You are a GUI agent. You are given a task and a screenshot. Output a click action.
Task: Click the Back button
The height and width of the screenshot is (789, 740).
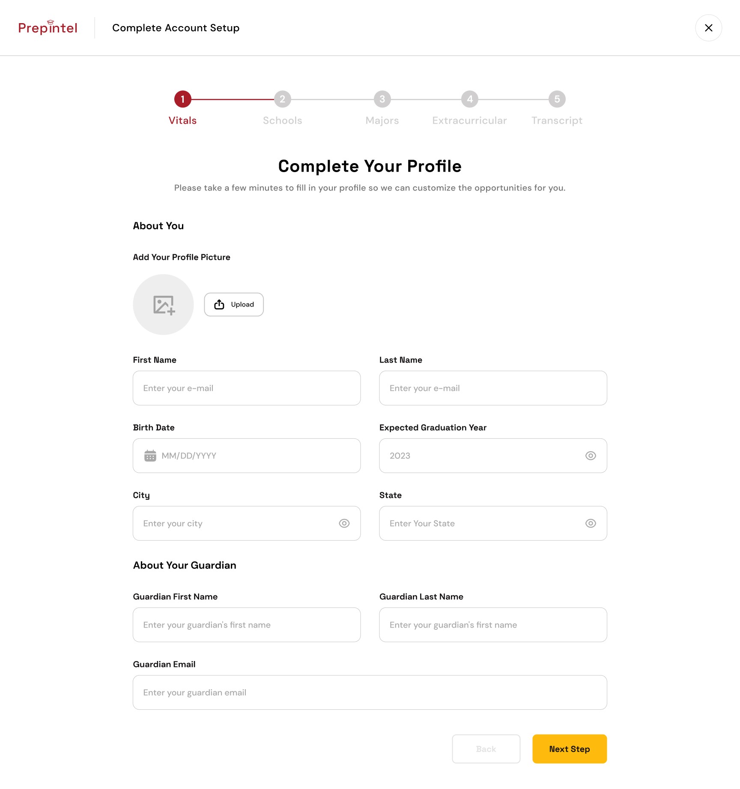[486, 749]
